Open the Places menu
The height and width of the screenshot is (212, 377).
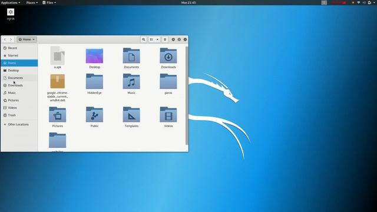click(32, 2)
